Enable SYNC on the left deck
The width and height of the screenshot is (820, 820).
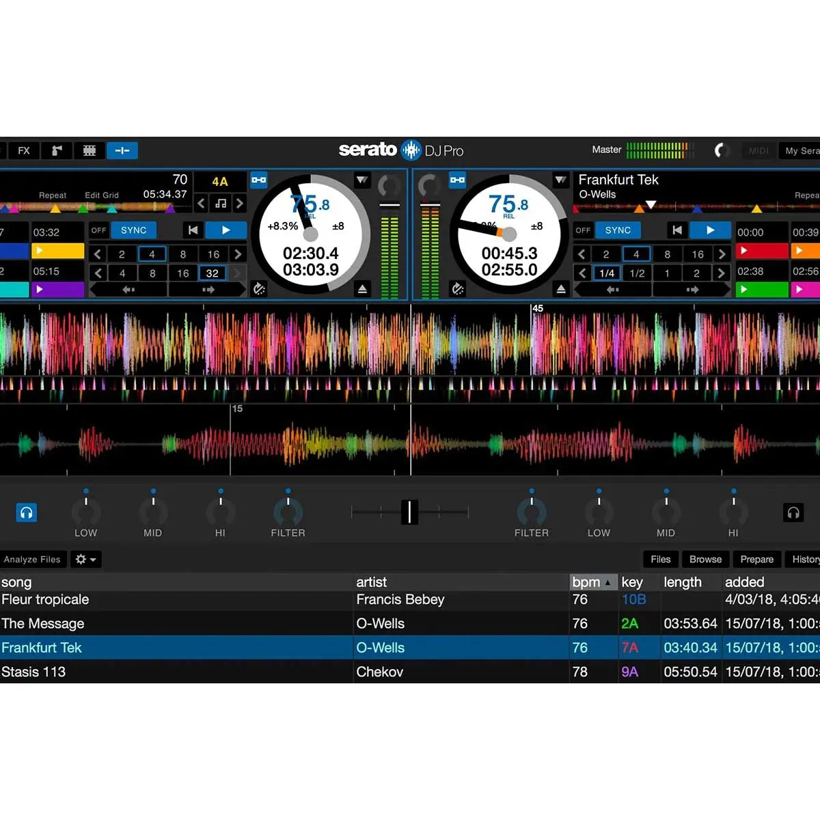coord(134,230)
